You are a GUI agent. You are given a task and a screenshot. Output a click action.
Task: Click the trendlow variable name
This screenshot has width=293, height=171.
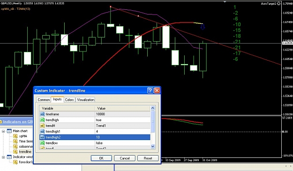tap(52, 143)
